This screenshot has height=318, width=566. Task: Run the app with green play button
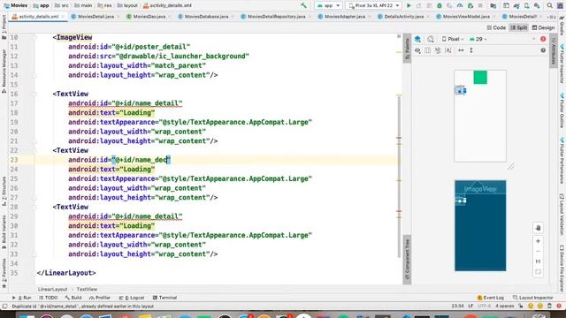tap(409, 5)
